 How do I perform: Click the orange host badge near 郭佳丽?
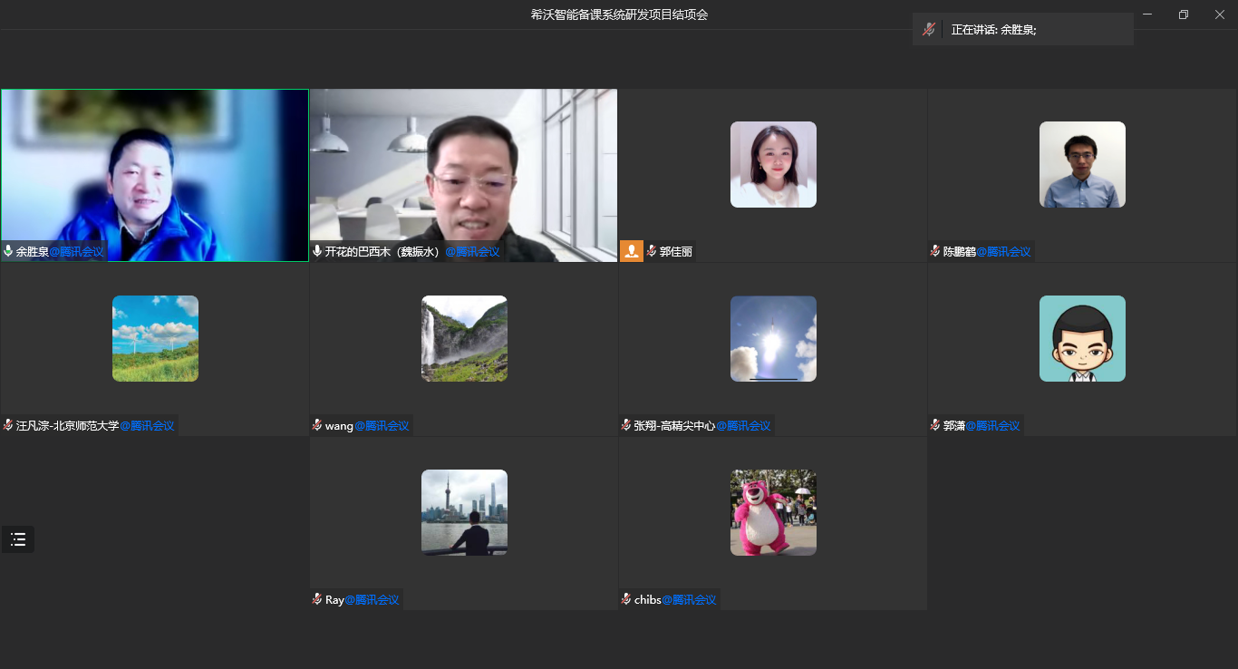632,251
